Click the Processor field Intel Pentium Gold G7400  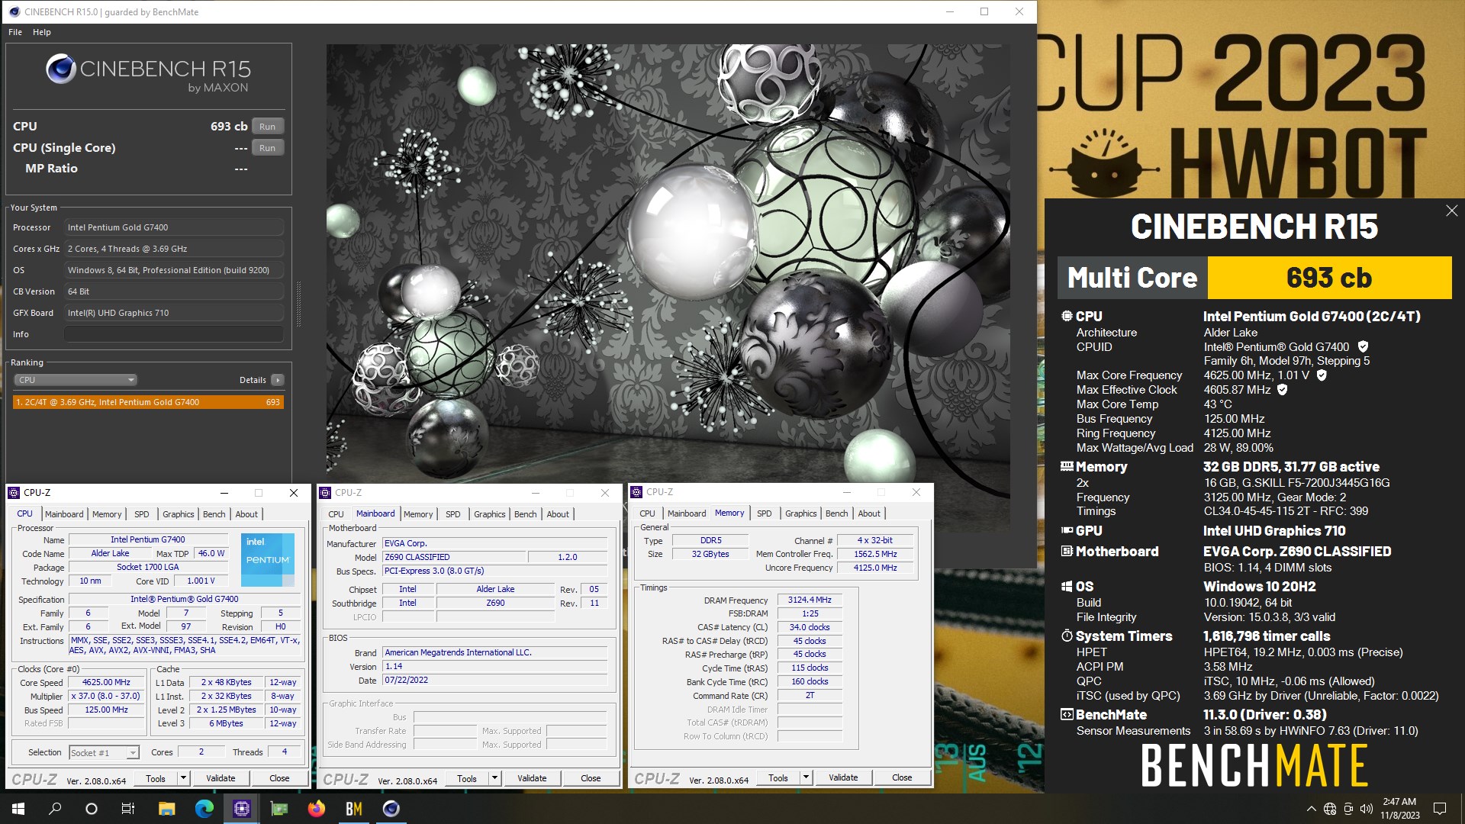(x=174, y=227)
